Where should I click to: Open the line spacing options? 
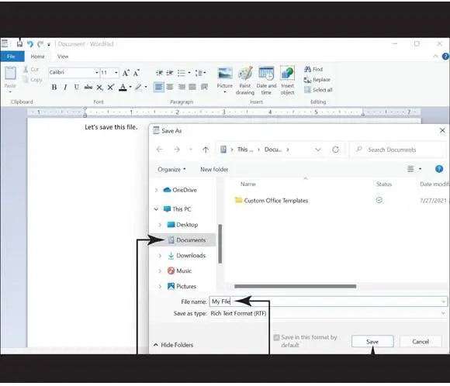point(201,73)
